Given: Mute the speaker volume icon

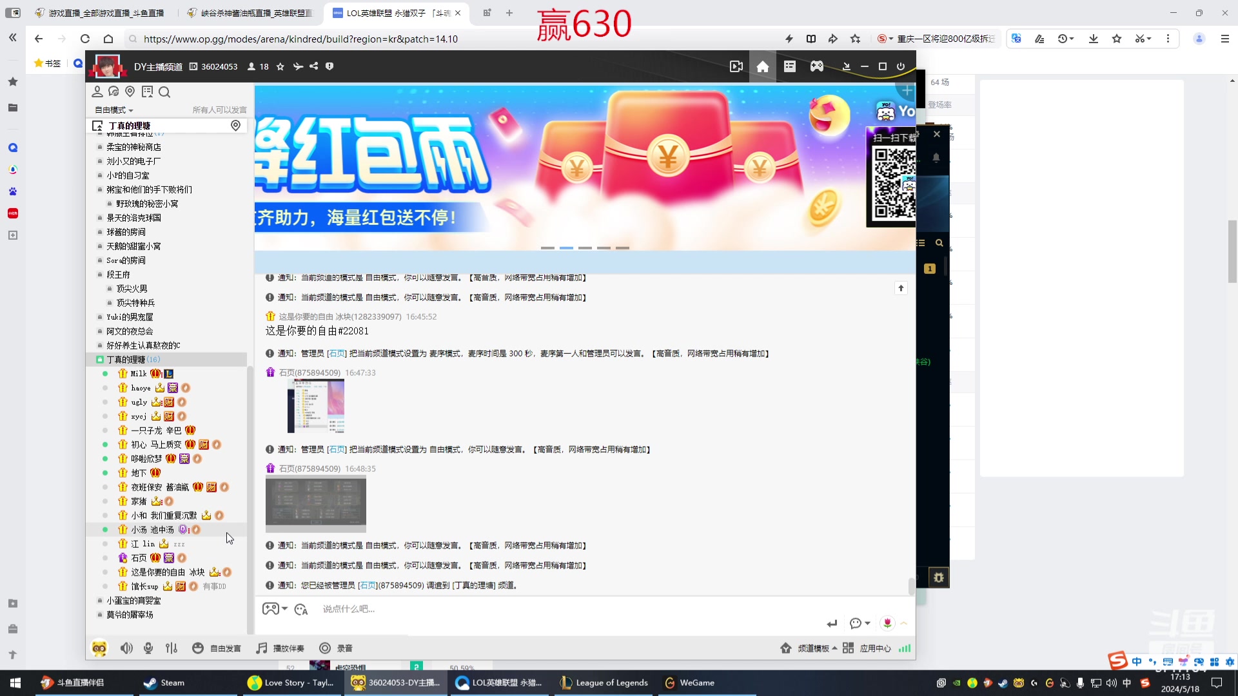Looking at the screenshot, I should (126, 648).
